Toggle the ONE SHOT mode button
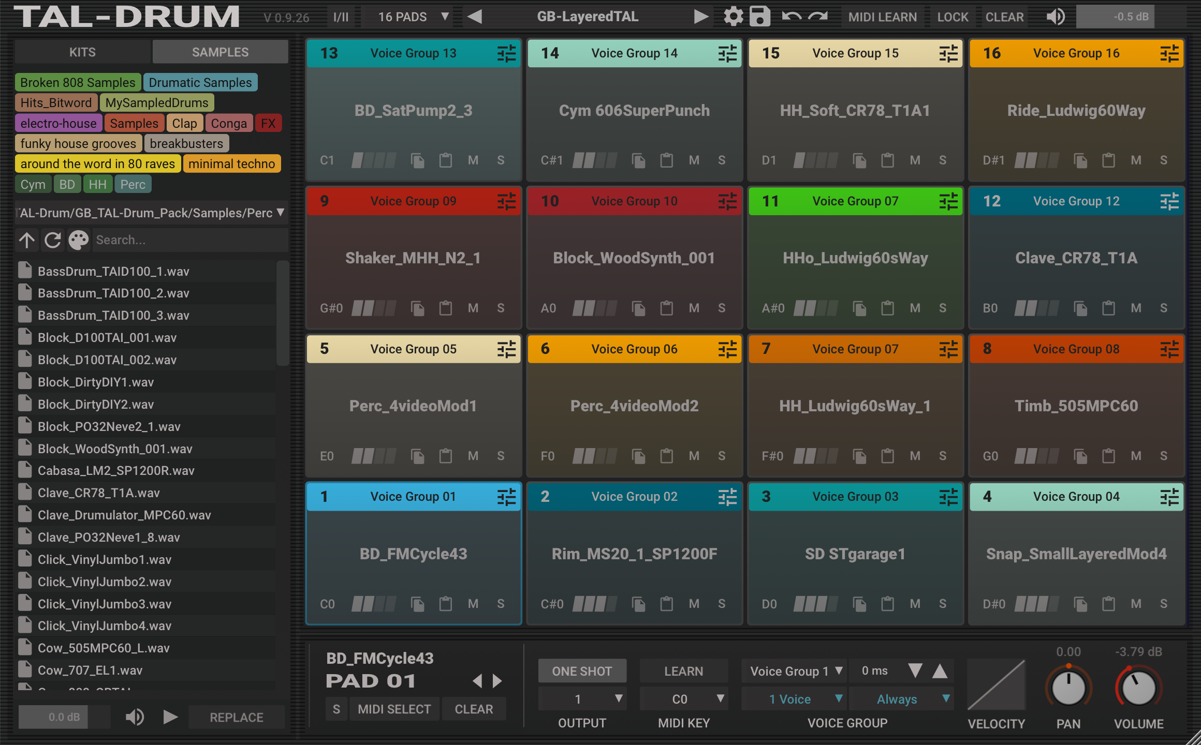 coord(582,671)
